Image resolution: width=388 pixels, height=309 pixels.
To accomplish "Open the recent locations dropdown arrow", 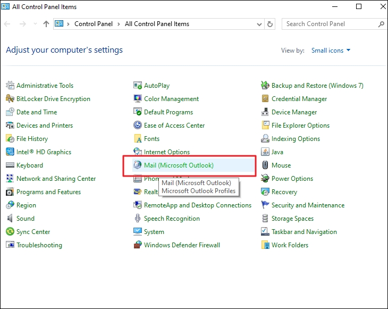I will click(35, 24).
